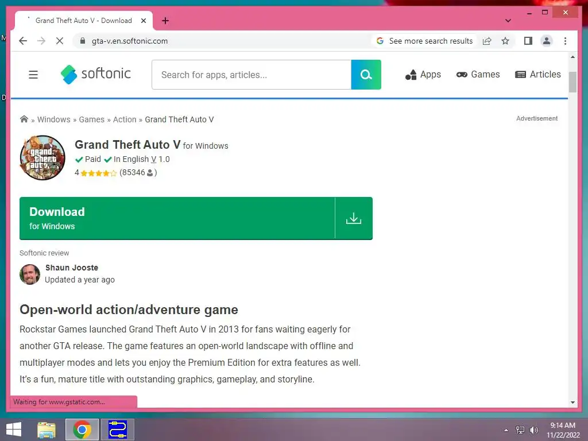Show hidden system tray icons
Screen dimensions: 588x441
click(x=506, y=430)
